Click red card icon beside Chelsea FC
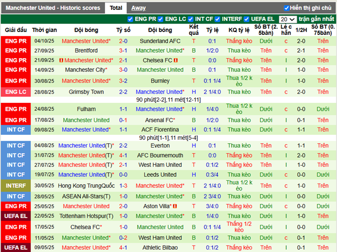Screen dimensions: 337x252 pos(175,61)
